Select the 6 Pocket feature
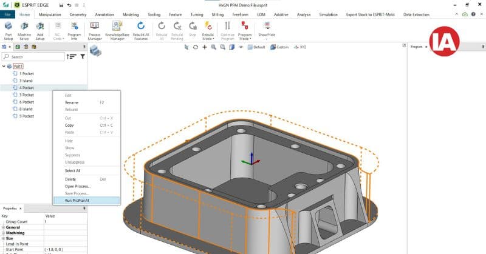This screenshot has width=486, height=254. 26,102
